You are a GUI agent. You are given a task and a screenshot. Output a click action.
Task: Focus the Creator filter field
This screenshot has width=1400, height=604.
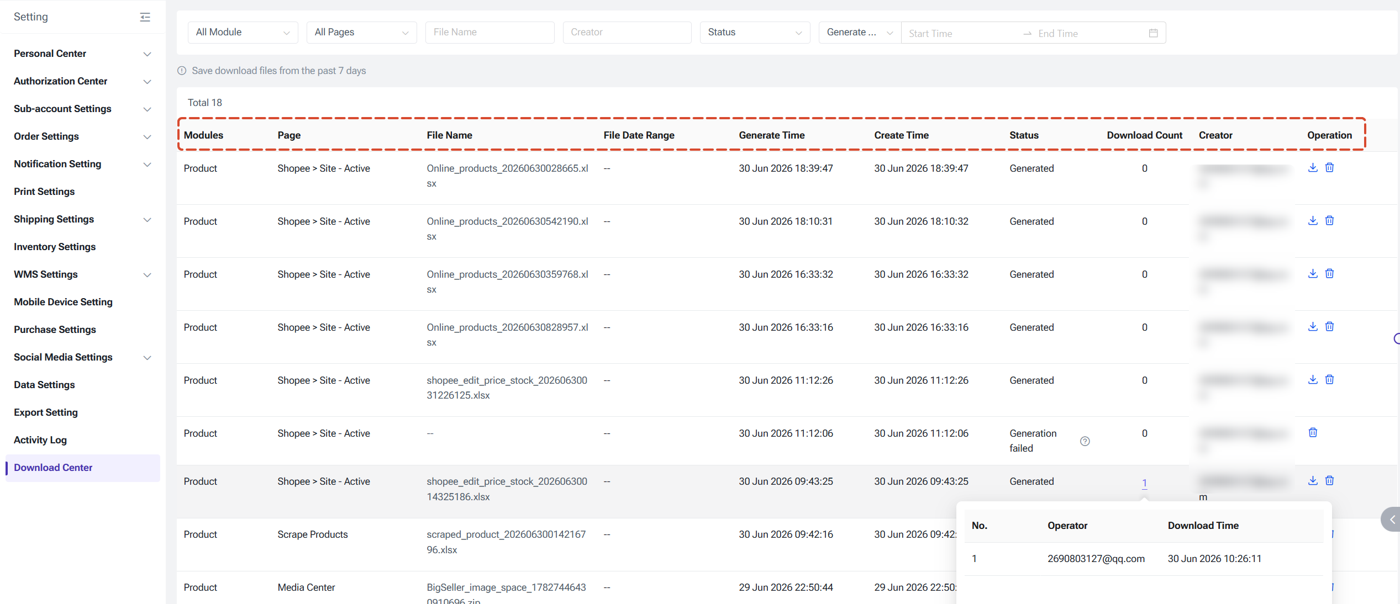(627, 33)
